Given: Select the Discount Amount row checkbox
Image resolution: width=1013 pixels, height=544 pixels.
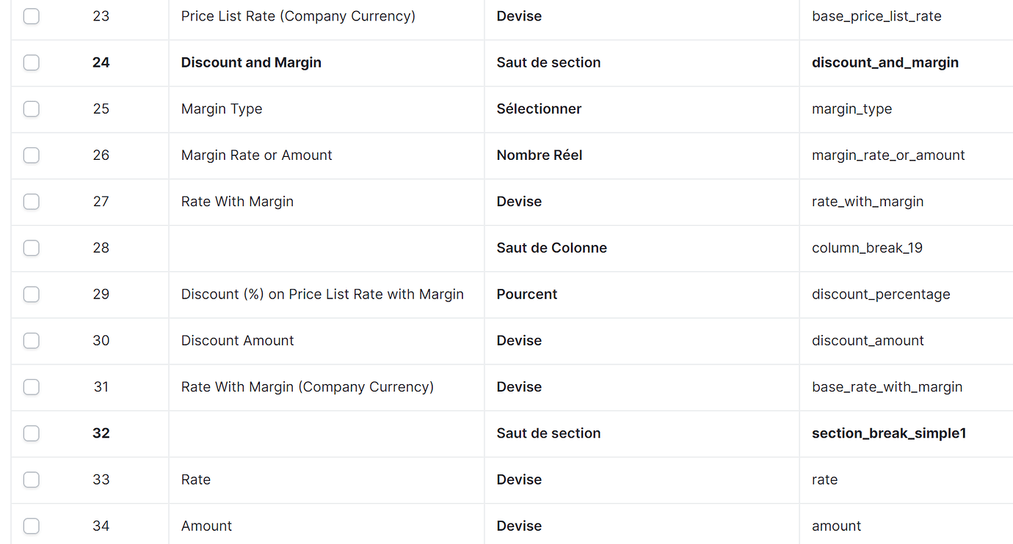Looking at the screenshot, I should tap(31, 340).
